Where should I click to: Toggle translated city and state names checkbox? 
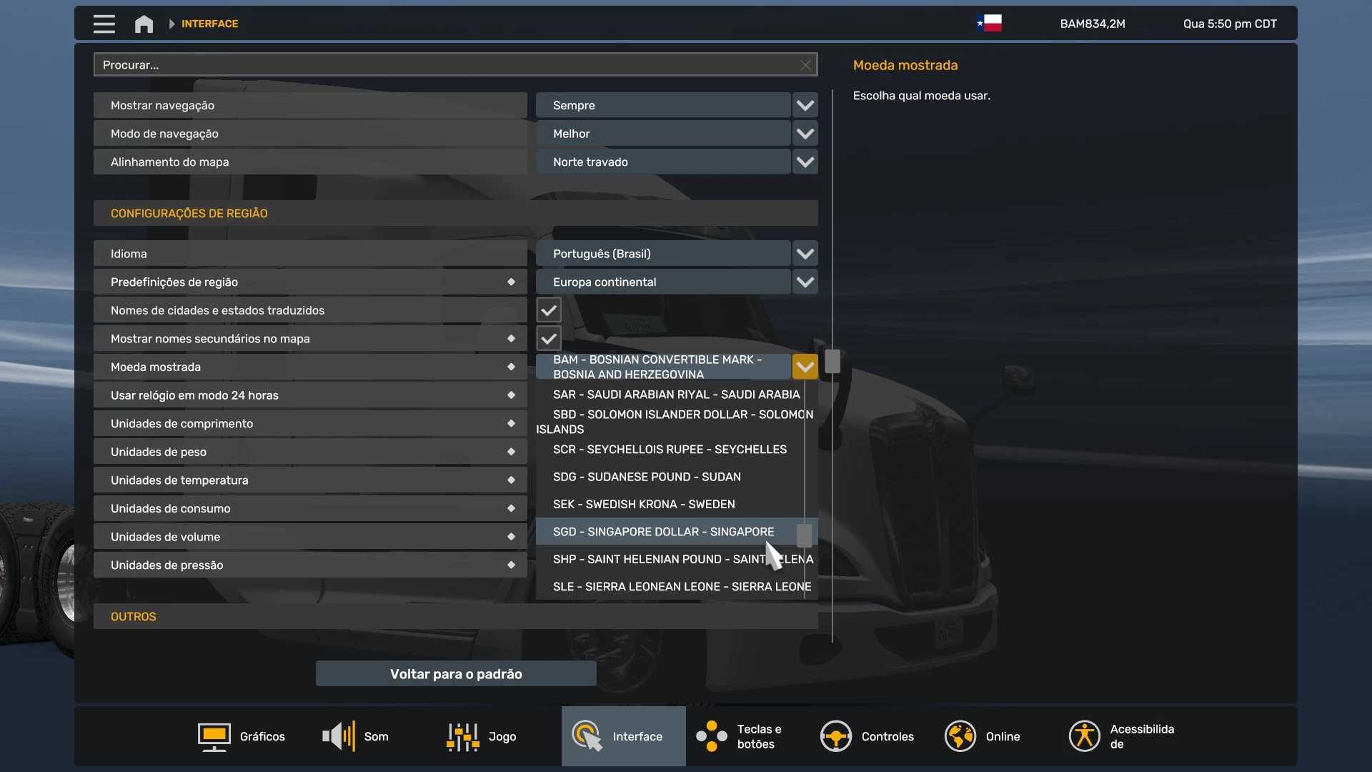click(x=549, y=310)
